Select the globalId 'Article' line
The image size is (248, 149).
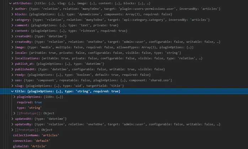click(x=30, y=146)
